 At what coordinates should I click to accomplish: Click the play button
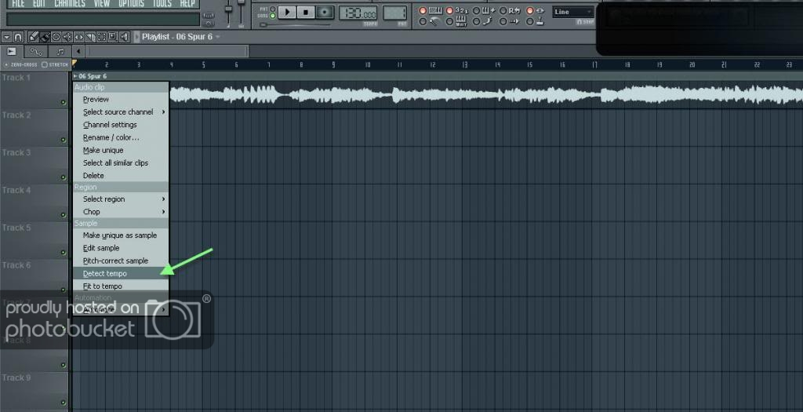point(287,12)
